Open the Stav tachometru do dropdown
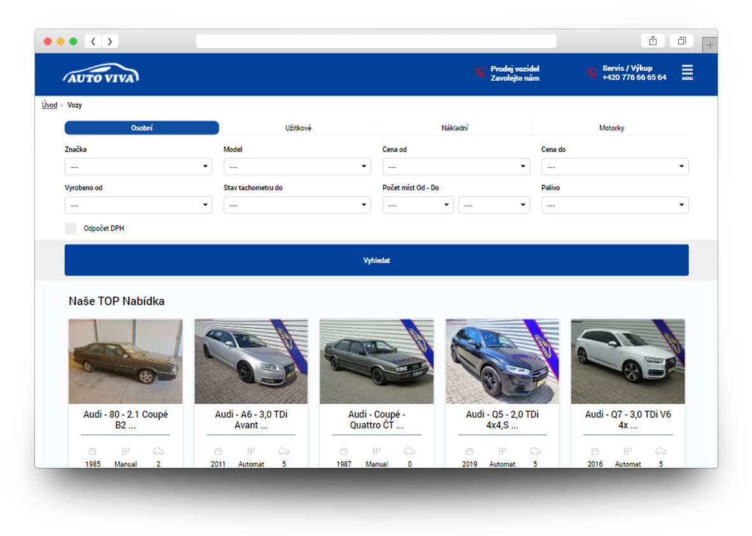This screenshot has width=752, height=536. click(297, 205)
